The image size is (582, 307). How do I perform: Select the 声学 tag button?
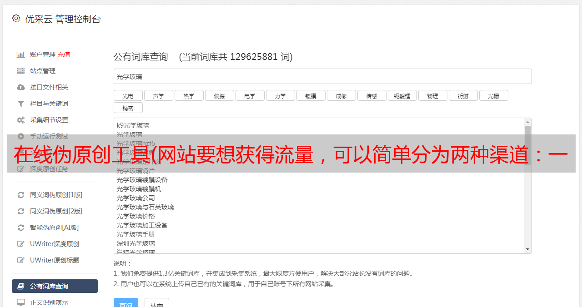point(159,95)
